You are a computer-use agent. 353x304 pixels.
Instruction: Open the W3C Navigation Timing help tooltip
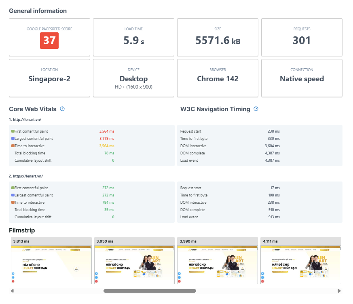tap(256, 109)
